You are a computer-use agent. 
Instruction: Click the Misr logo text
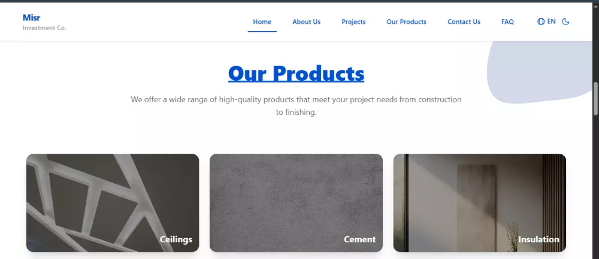31,17
